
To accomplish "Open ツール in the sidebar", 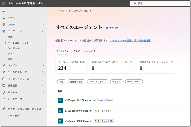I will tap(11, 54).
